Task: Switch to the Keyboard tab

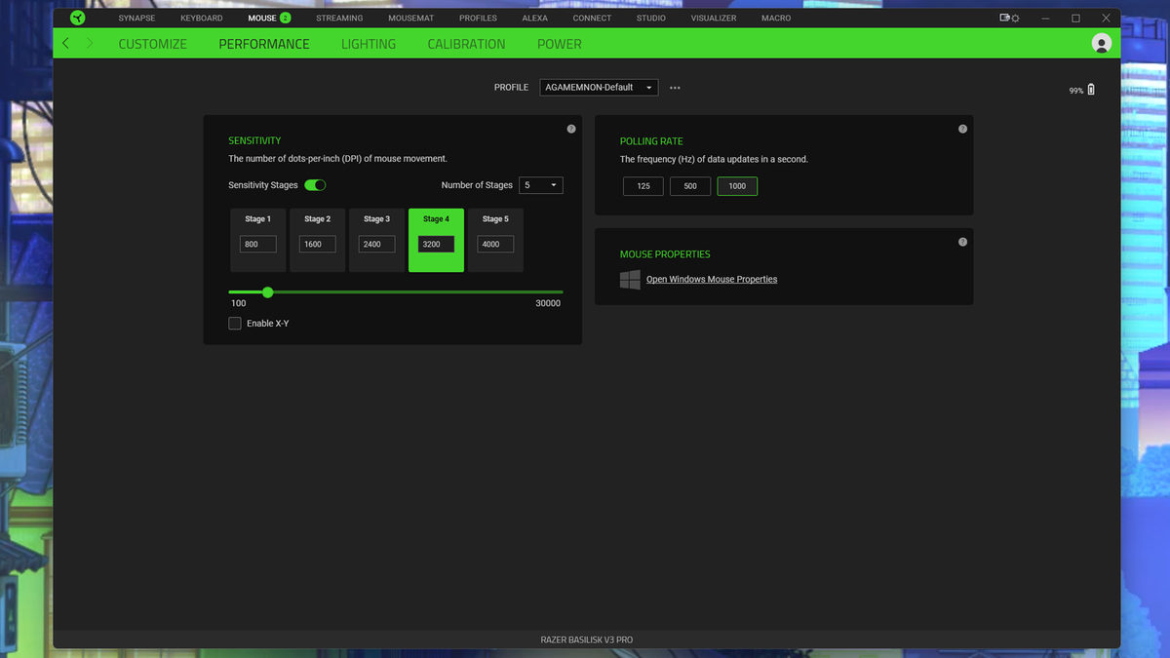Action: tap(201, 18)
